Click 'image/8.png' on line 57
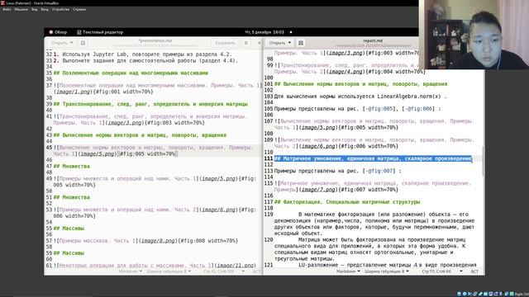This screenshot has width=529, height=297. (x=158, y=241)
